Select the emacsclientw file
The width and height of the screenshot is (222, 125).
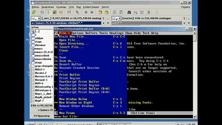point(43,59)
